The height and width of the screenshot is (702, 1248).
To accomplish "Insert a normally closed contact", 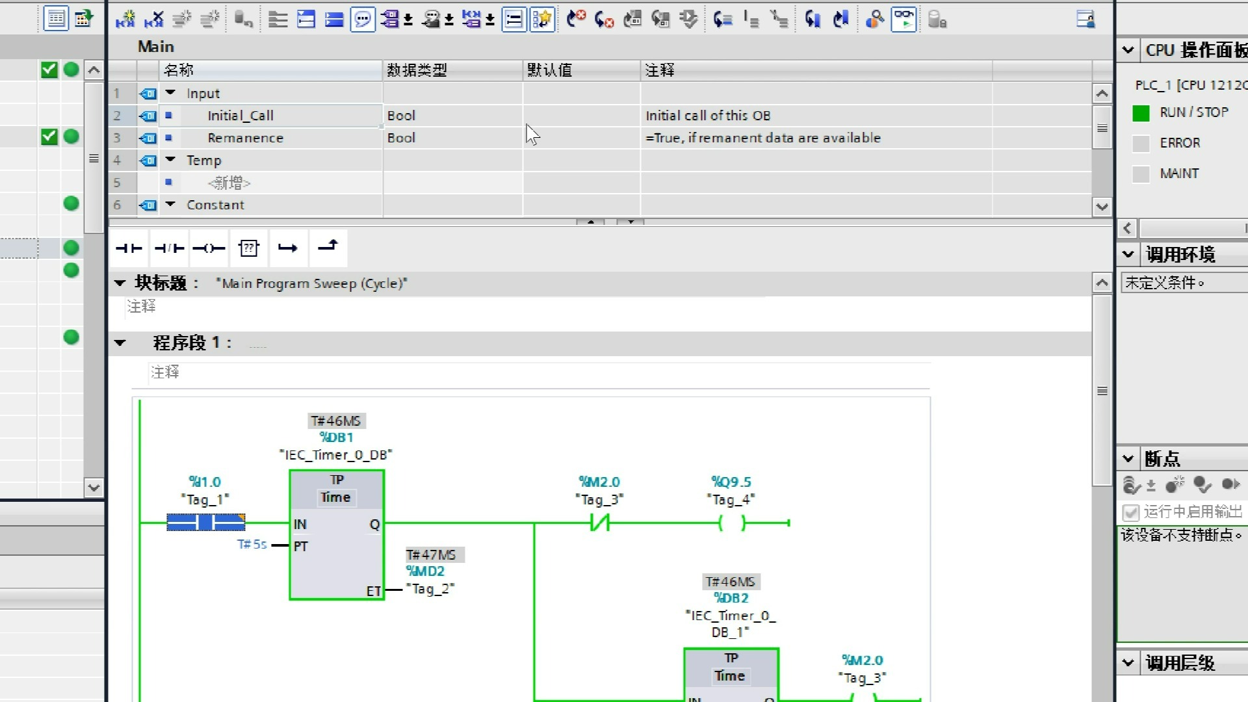I will point(169,248).
